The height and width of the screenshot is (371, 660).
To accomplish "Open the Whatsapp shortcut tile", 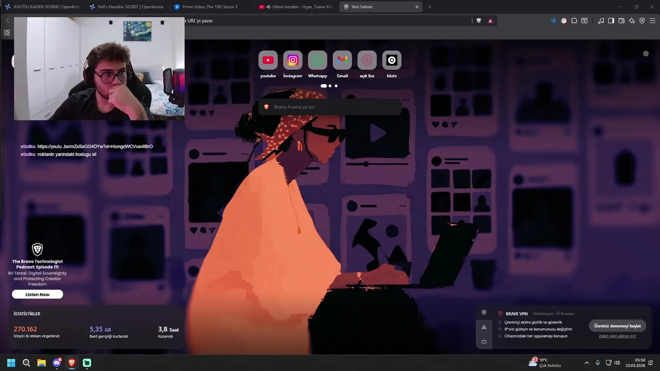I will pos(318,60).
